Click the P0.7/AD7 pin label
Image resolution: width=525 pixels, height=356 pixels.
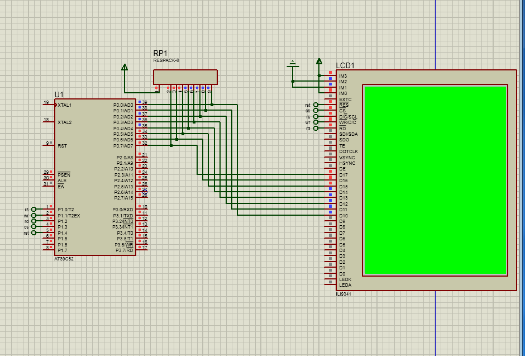point(123,146)
